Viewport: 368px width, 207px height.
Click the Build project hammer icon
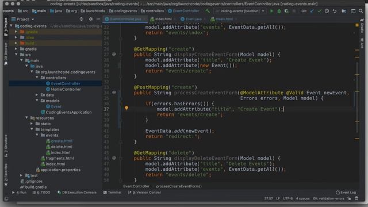click(x=208, y=11)
